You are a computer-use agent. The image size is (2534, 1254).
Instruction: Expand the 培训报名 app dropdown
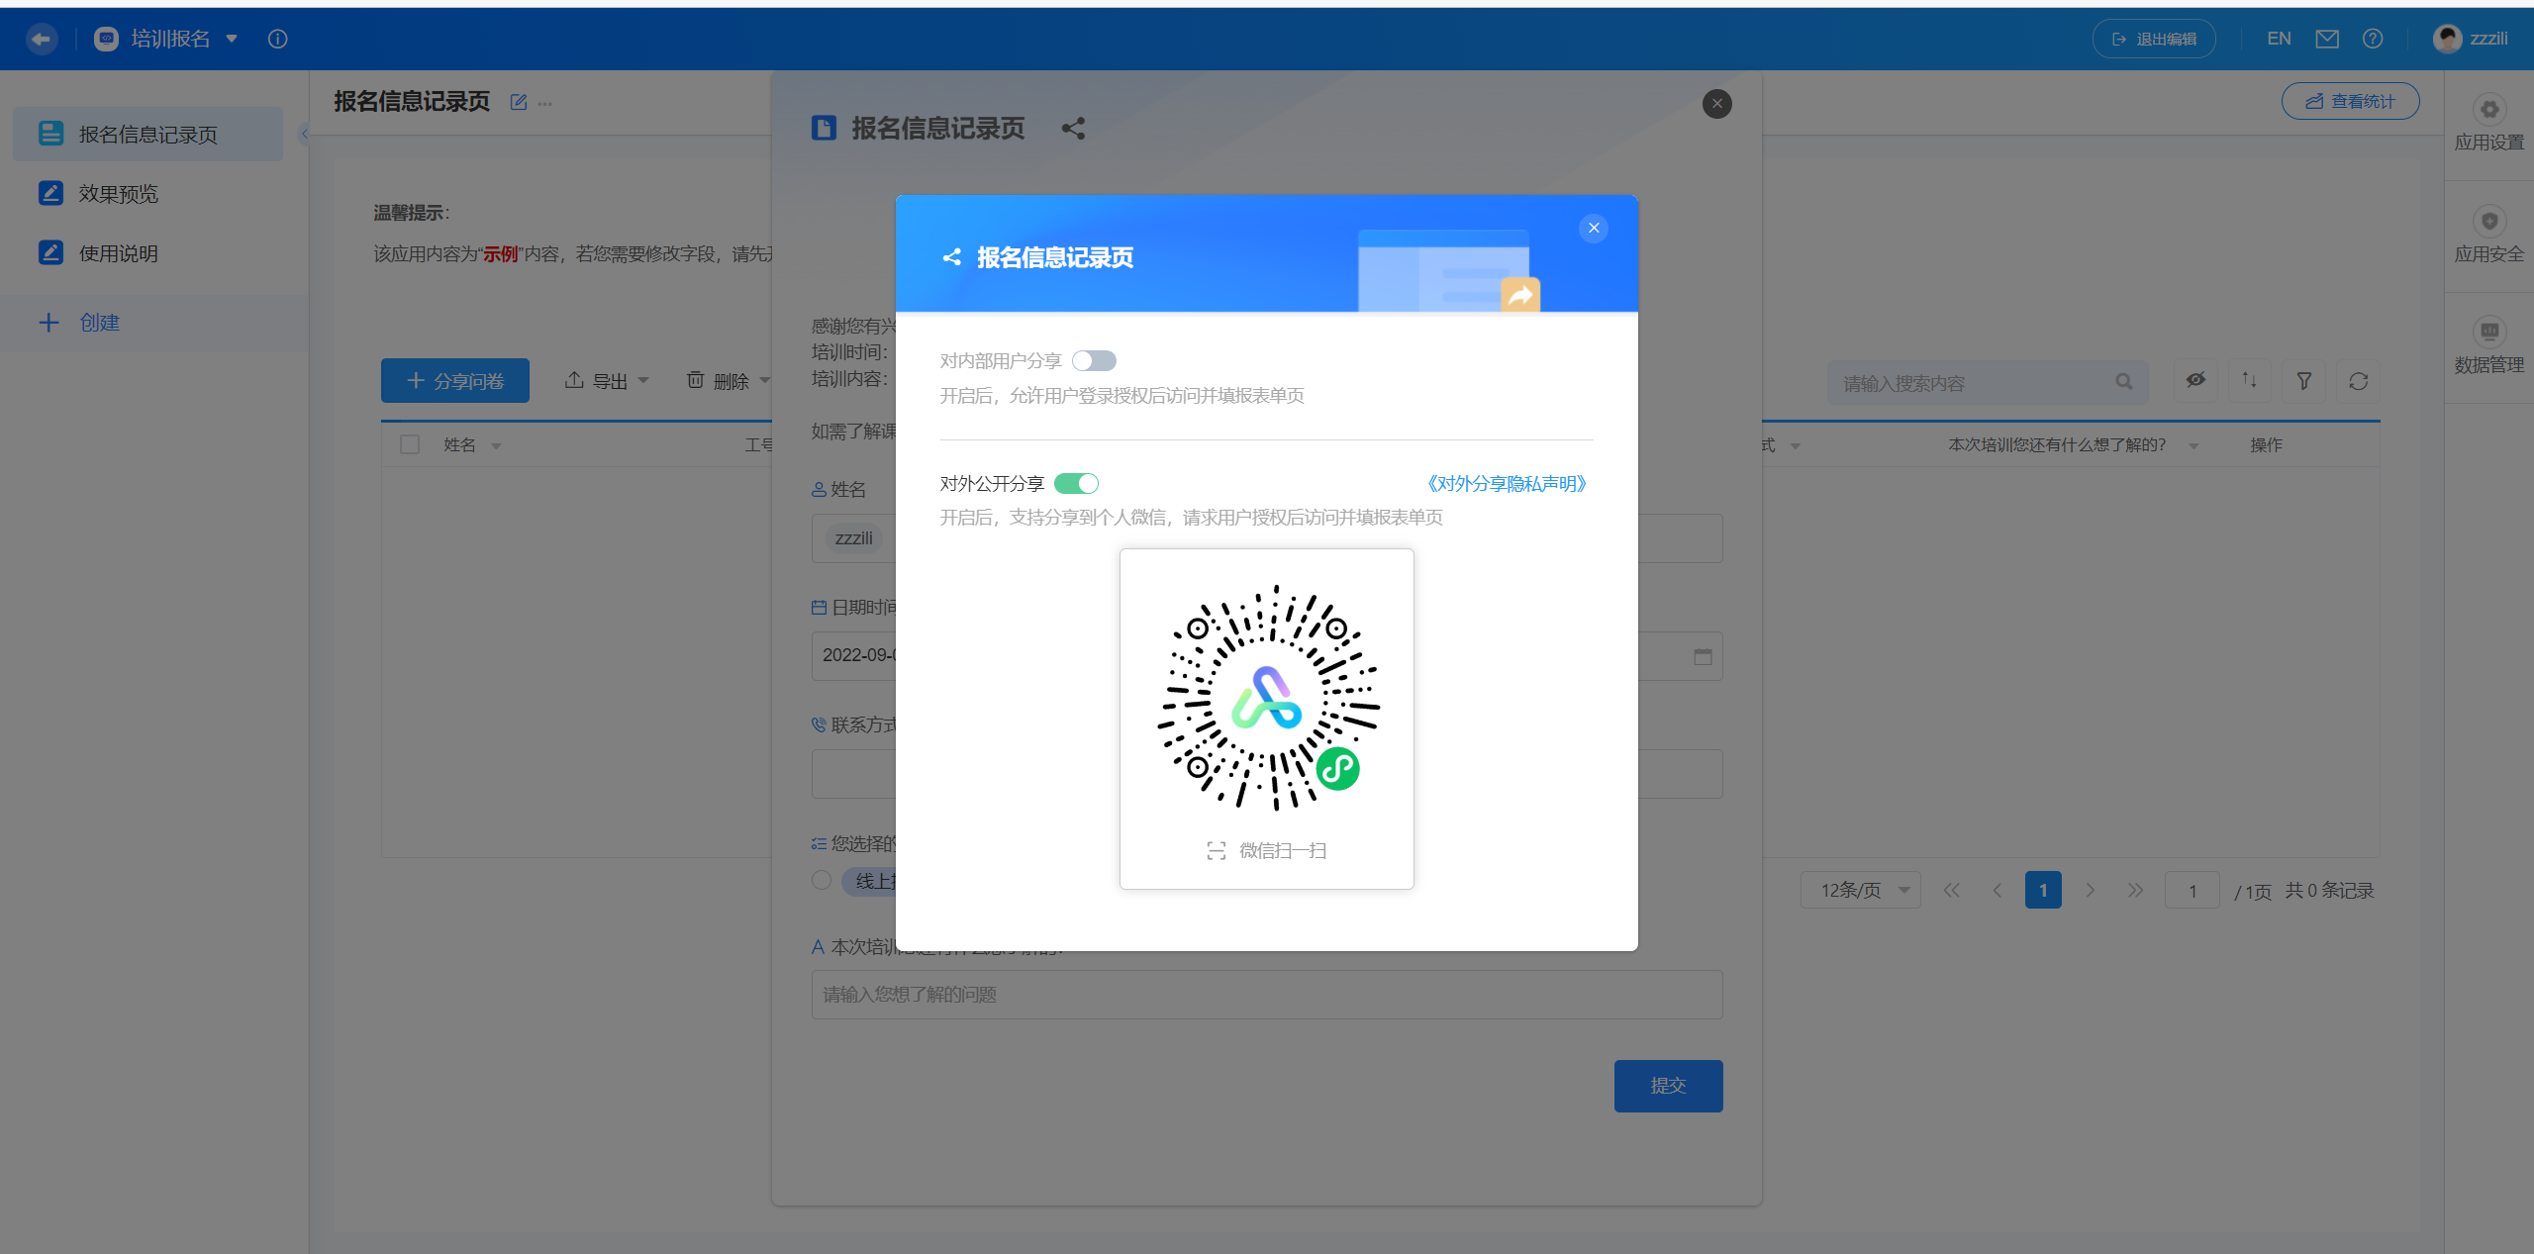pos(231,39)
